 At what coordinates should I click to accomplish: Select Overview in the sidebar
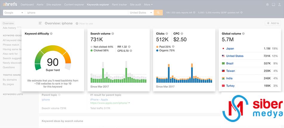click(x=8, y=23)
